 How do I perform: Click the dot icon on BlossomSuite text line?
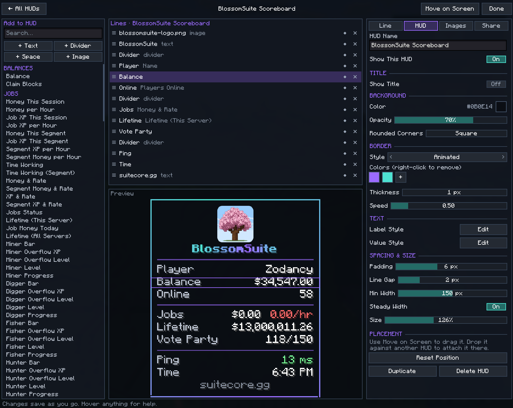(345, 44)
